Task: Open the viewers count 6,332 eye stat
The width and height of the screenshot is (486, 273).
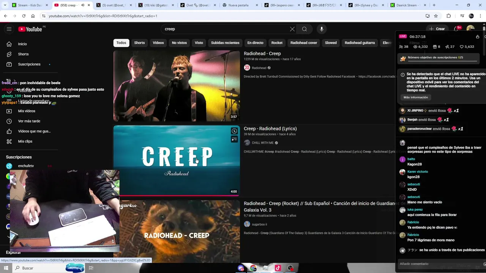Action: click(x=420, y=47)
